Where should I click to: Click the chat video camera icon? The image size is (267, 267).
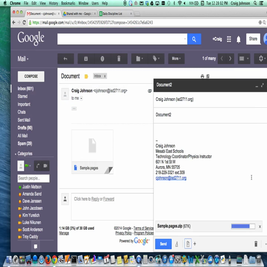[x=45, y=166]
